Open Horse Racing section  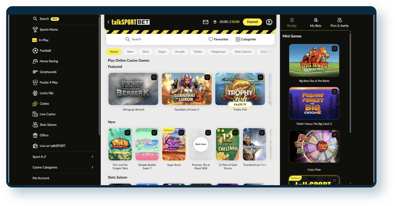click(x=46, y=61)
